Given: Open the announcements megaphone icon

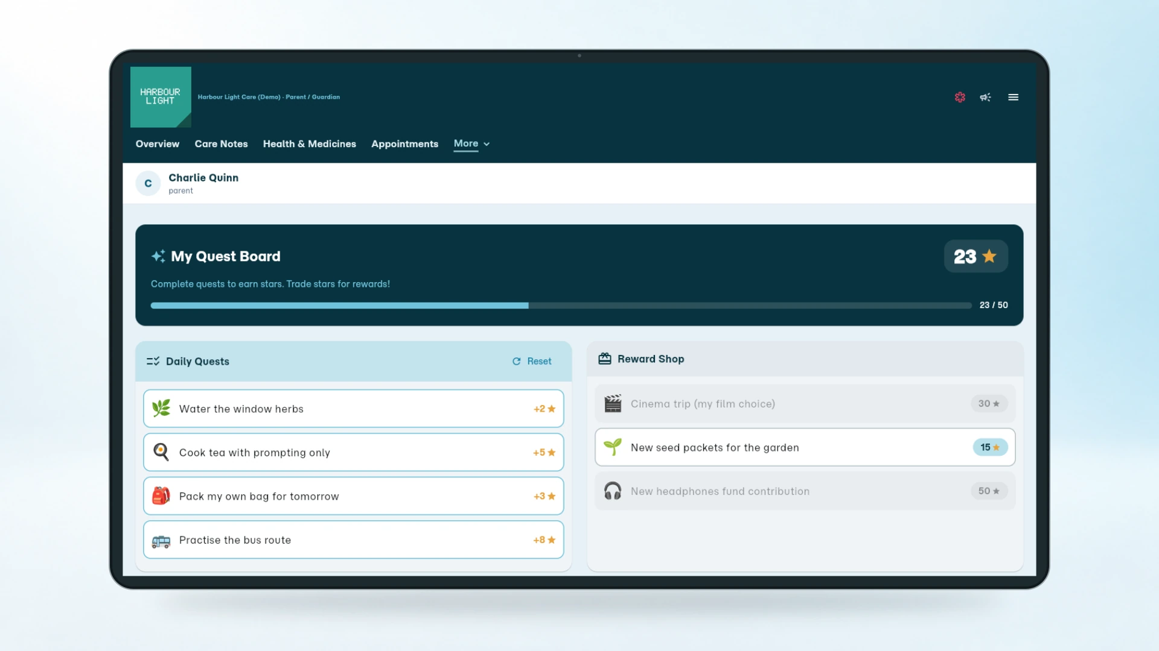Looking at the screenshot, I should [x=985, y=97].
